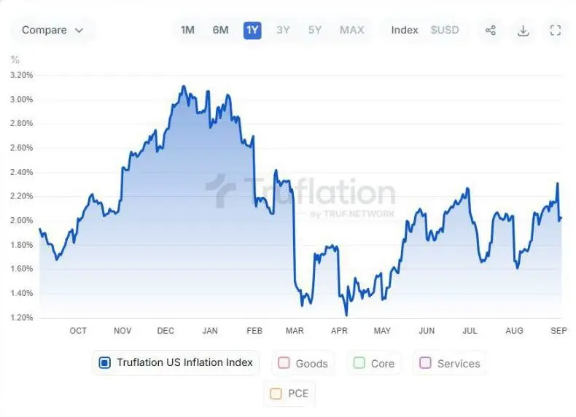Switch display to Index mode
This screenshot has width=576, height=417.
(x=405, y=30)
